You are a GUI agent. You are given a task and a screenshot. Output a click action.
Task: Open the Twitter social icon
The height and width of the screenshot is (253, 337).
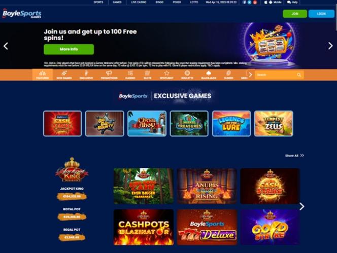point(249,2)
